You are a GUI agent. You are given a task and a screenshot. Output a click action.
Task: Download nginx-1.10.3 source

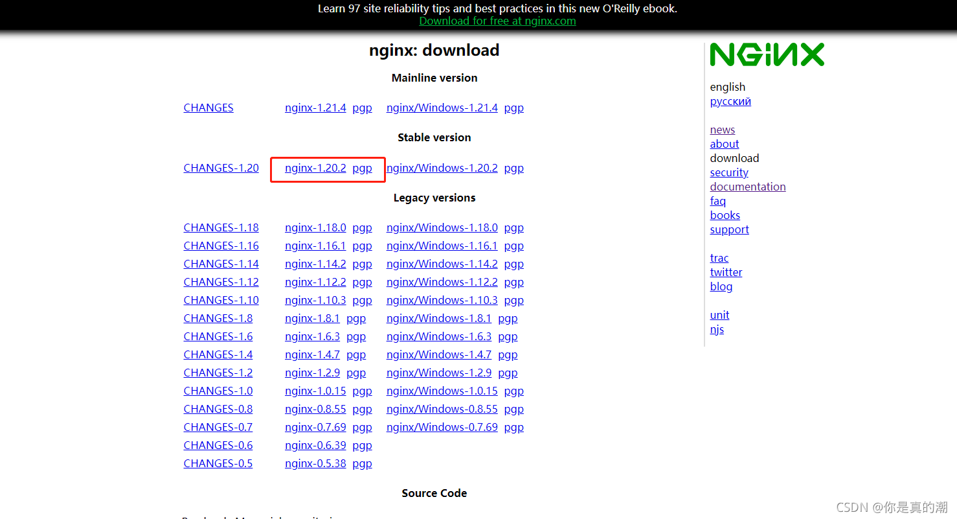click(x=315, y=300)
